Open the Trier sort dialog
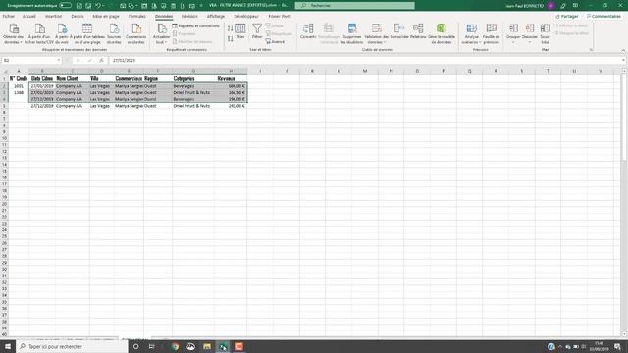628x353 pixels. [240, 31]
